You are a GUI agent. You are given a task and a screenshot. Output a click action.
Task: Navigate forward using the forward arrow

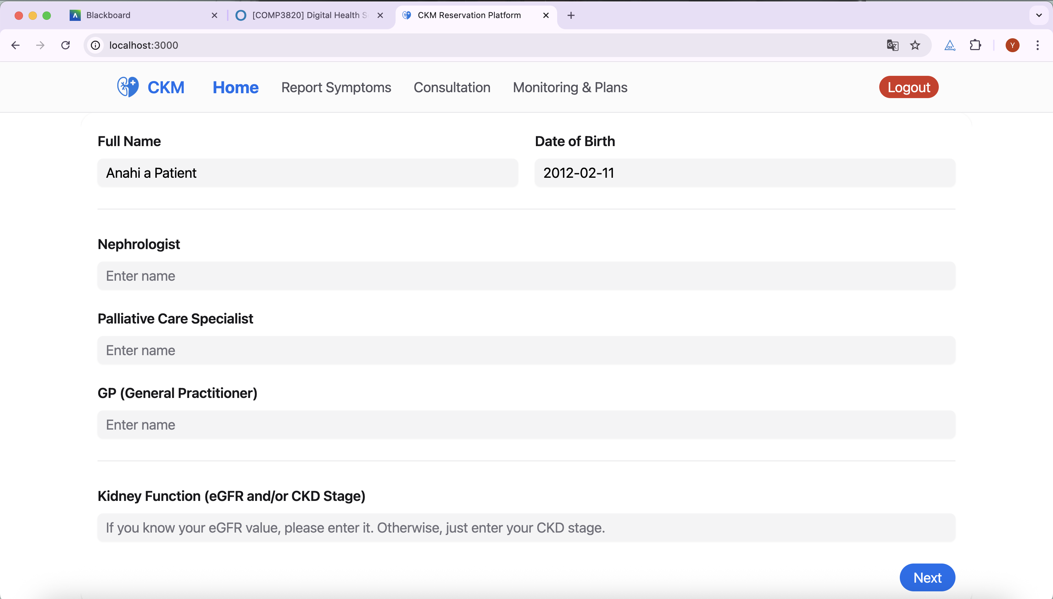(x=40, y=45)
